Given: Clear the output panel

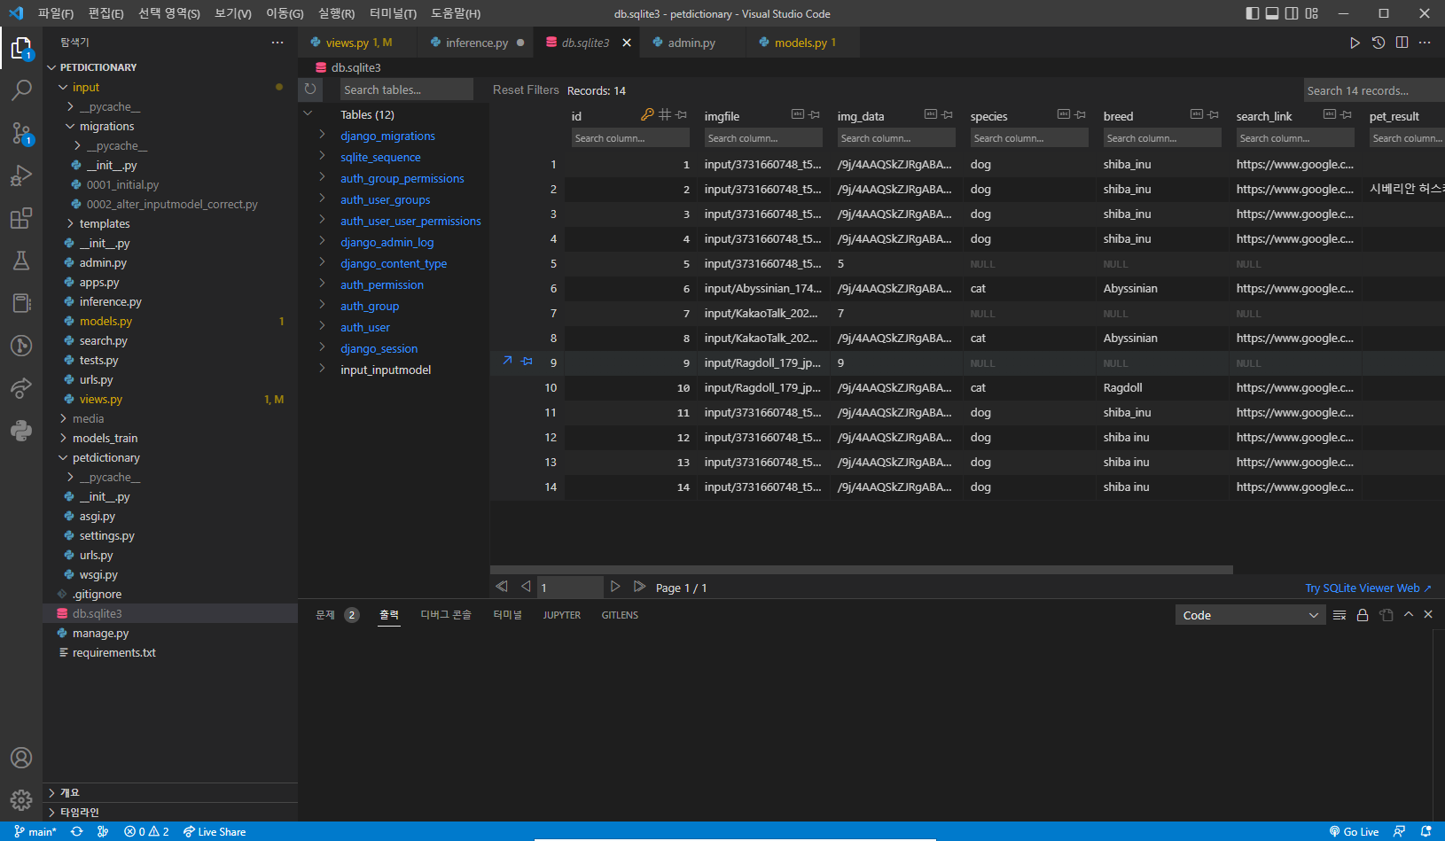Looking at the screenshot, I should coord(1340,615).
